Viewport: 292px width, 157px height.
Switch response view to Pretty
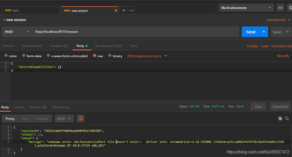point(10,118)
